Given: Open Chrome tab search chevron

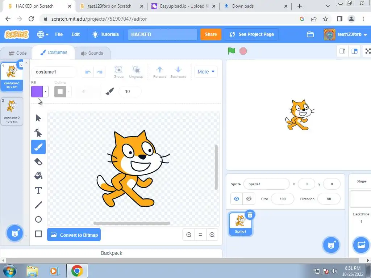Looking at the screenshot, I should 328,6.
